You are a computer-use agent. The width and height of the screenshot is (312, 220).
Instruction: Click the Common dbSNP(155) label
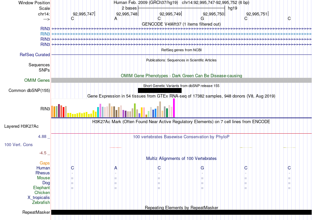click(x=29, y=91)
